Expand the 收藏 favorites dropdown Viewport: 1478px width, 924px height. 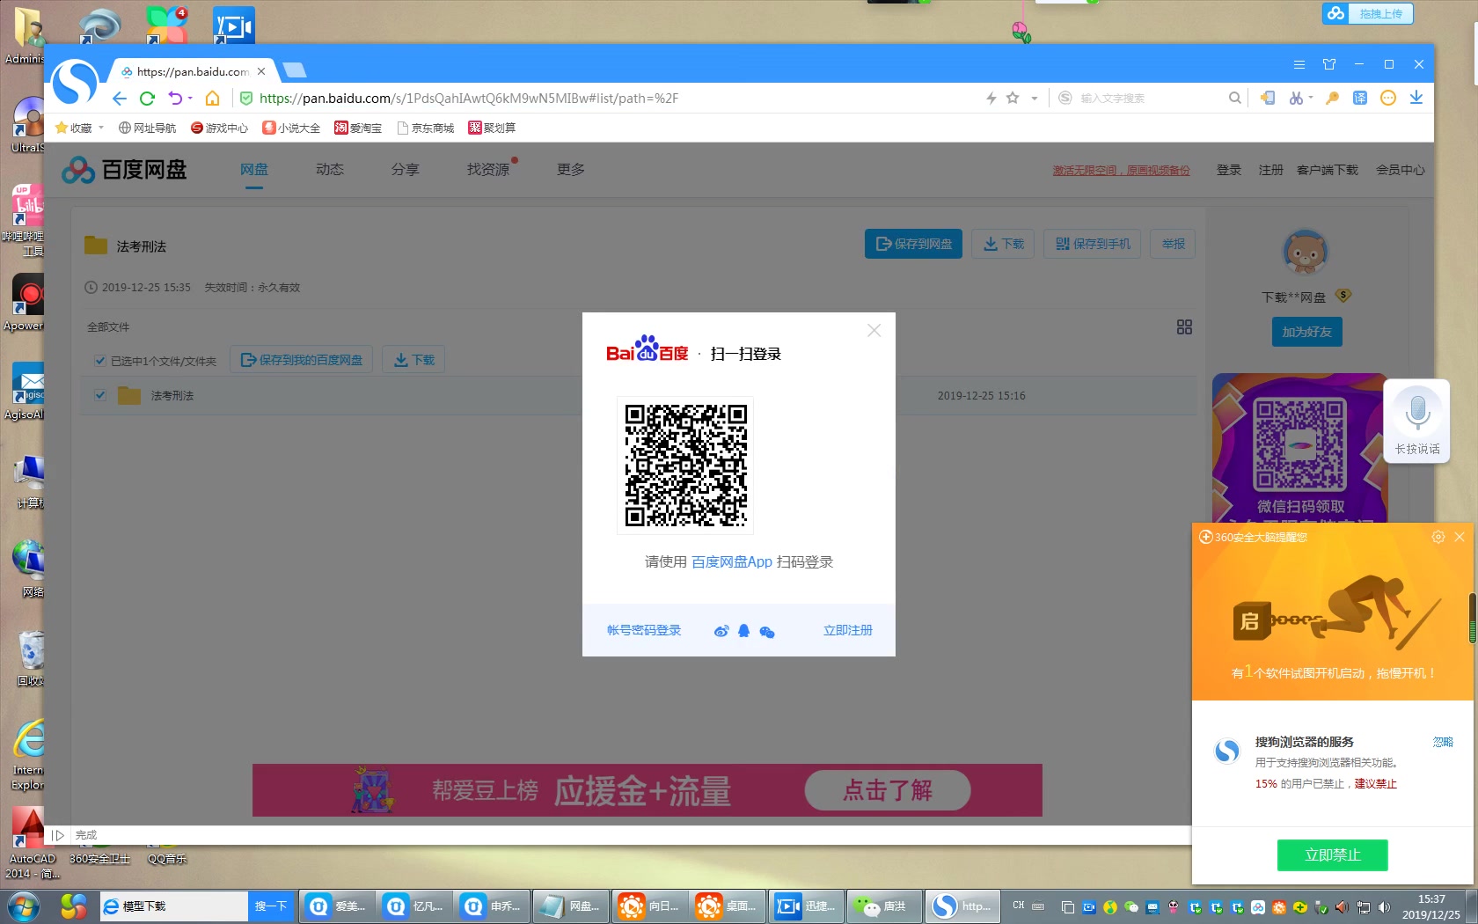(101, 127)
